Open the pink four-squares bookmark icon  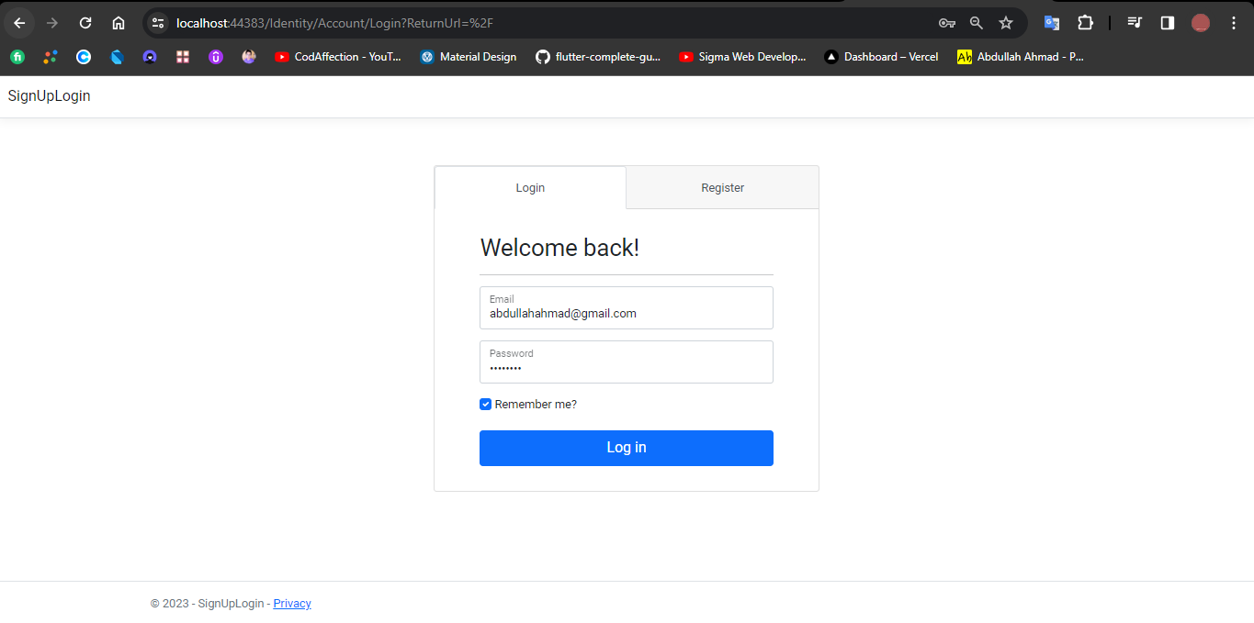tap(183, 57)
